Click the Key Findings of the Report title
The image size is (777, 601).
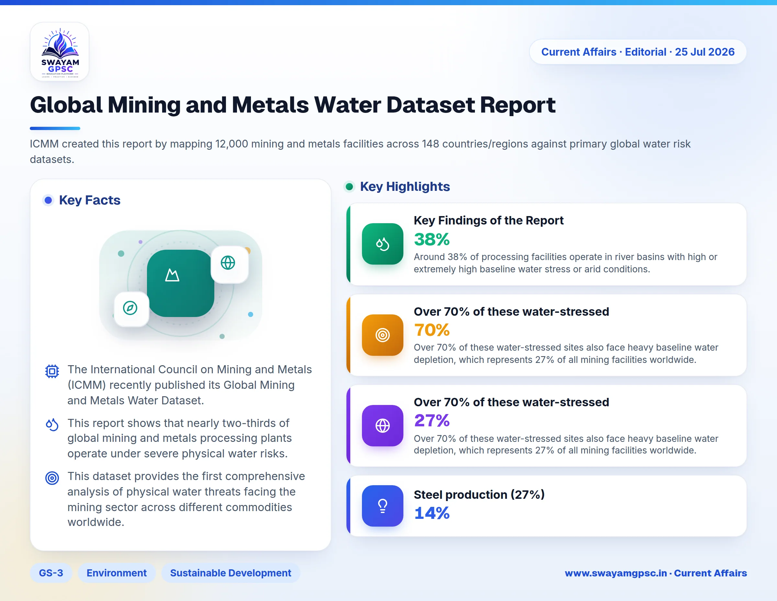coord(489,220)
